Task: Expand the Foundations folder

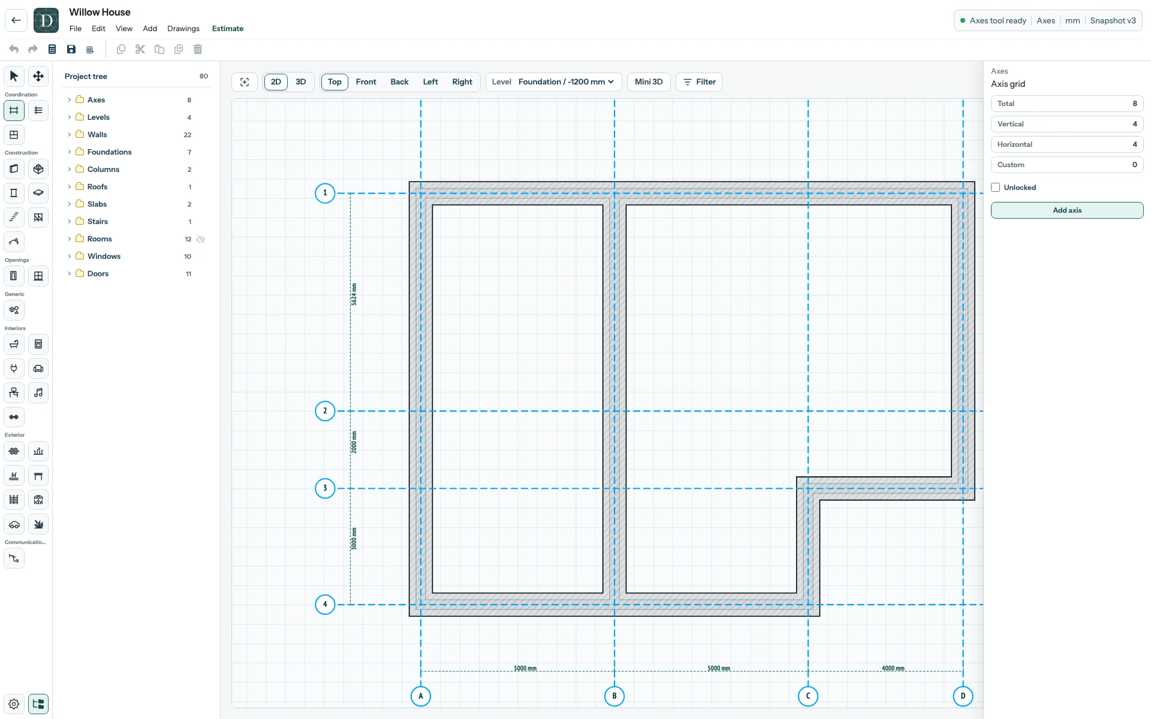Action: (70, 152)
